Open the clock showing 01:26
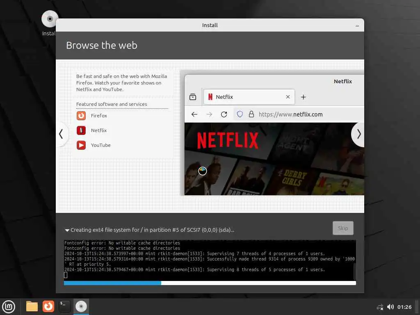 (x=404, y=307)
